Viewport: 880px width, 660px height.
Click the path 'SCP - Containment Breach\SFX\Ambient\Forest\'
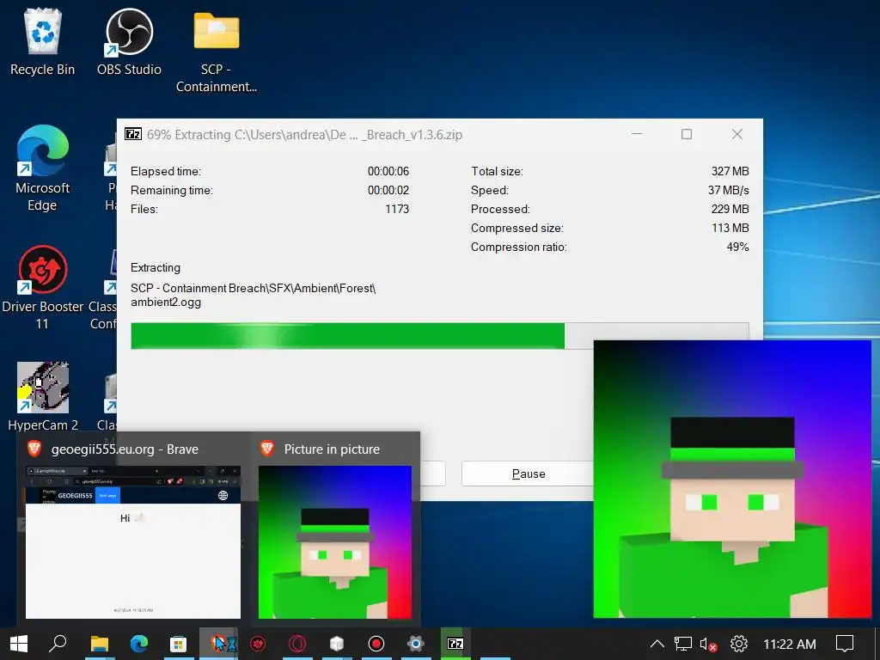coord(254,289)
